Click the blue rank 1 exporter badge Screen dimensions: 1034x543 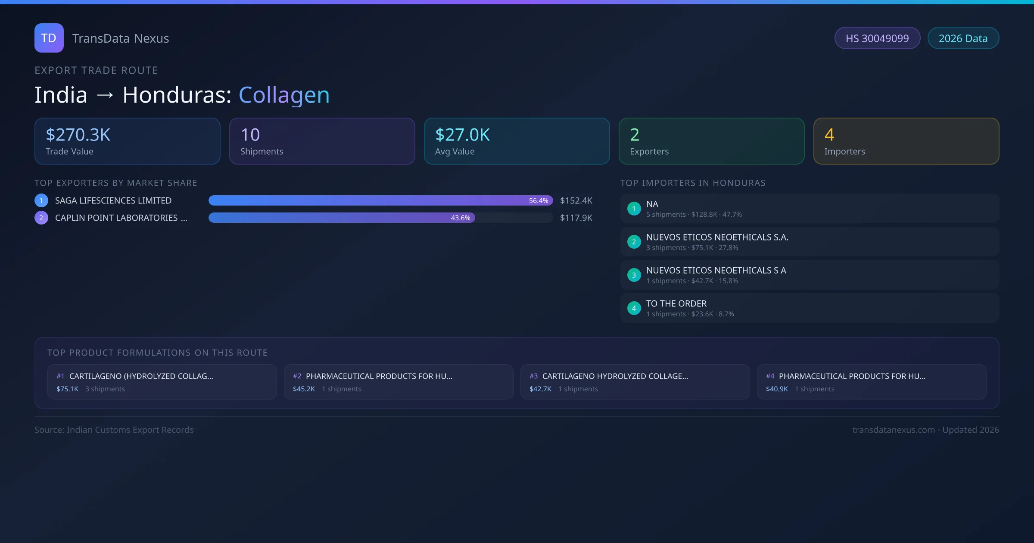coord(41,200)
